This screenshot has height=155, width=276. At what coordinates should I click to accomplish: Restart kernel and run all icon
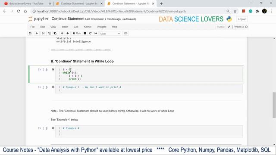[96, 33]
